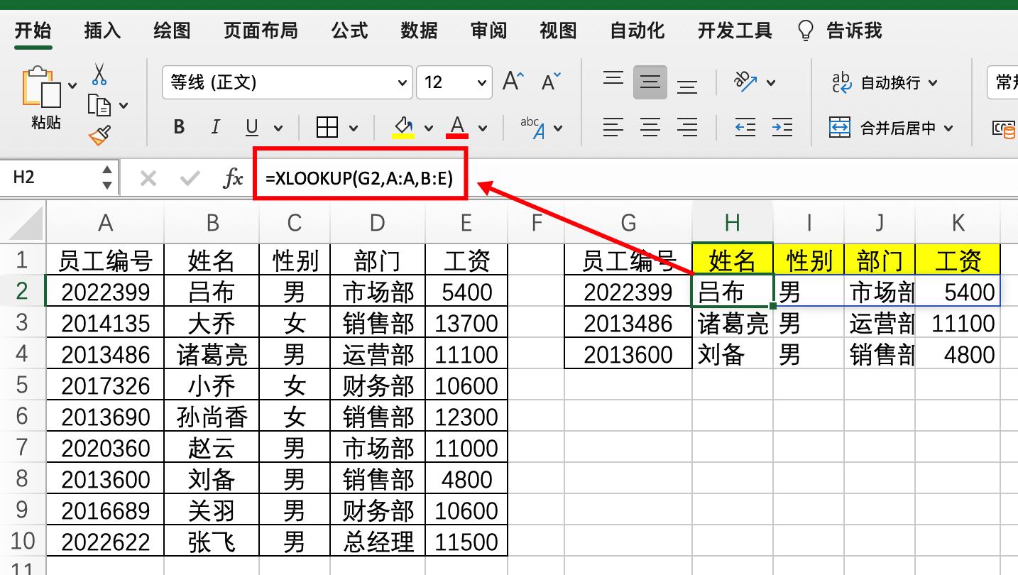Toggle underline formatting
This screenshot has height=575, width=1018.
tap(250, 127)
